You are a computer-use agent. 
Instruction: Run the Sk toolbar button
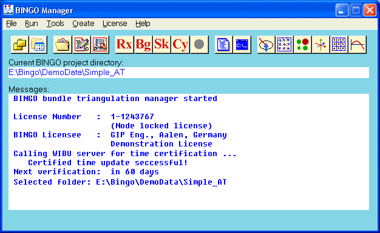click(161, 45)
